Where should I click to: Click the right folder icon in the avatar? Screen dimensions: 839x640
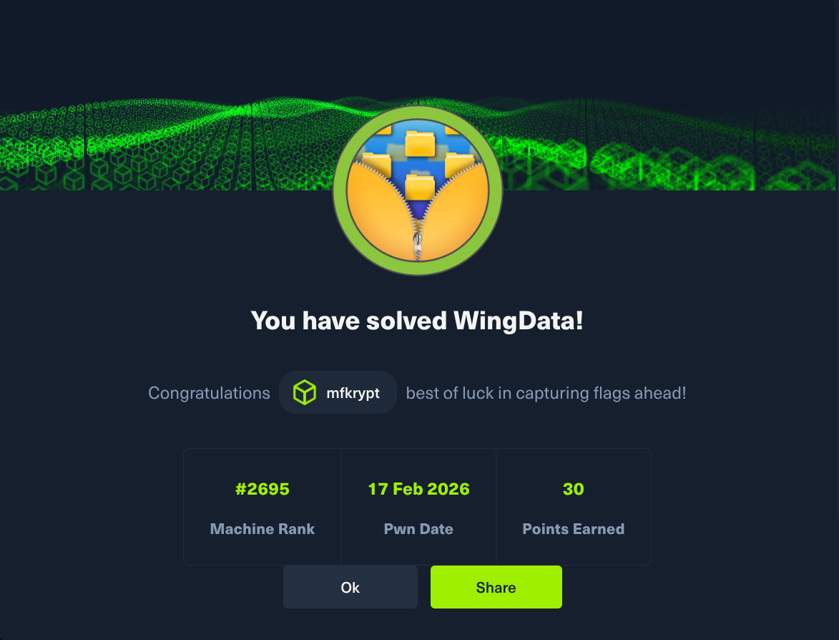click(x=458, y=164)
